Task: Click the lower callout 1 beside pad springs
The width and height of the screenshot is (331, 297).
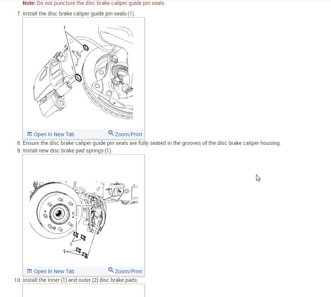Action: click(64, 251)
